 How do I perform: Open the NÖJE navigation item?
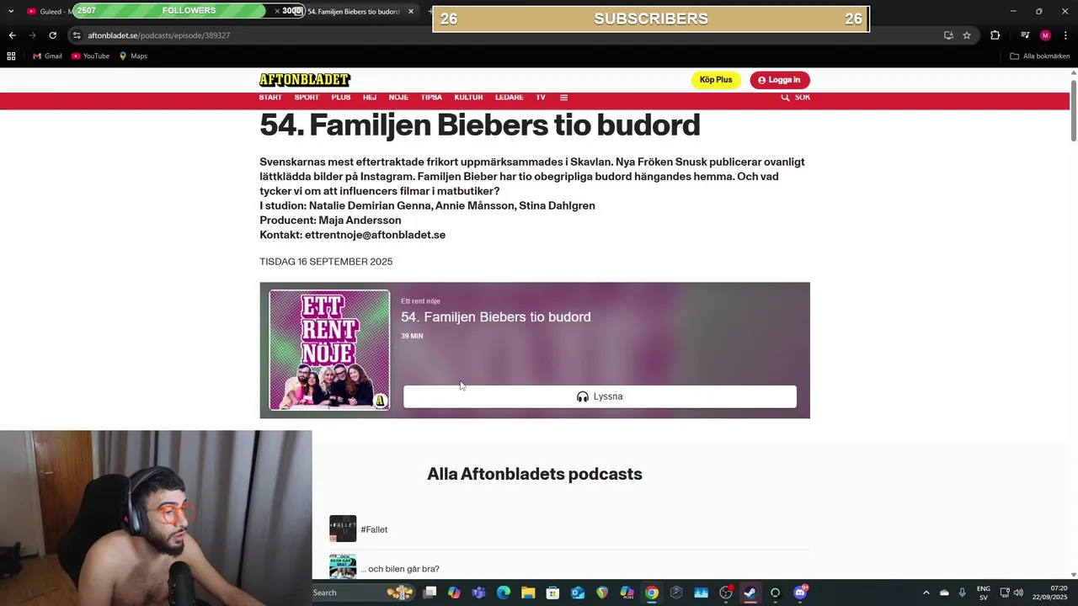(x=398, y=98)
